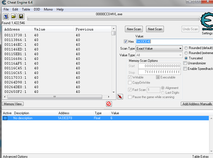Image resolution: width=213 pixels, height=158 pixels.
Task: Click the hex Value input field
Action: click(x=158, y=42)
